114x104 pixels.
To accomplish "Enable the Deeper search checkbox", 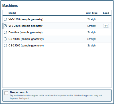I will point(6,93).
